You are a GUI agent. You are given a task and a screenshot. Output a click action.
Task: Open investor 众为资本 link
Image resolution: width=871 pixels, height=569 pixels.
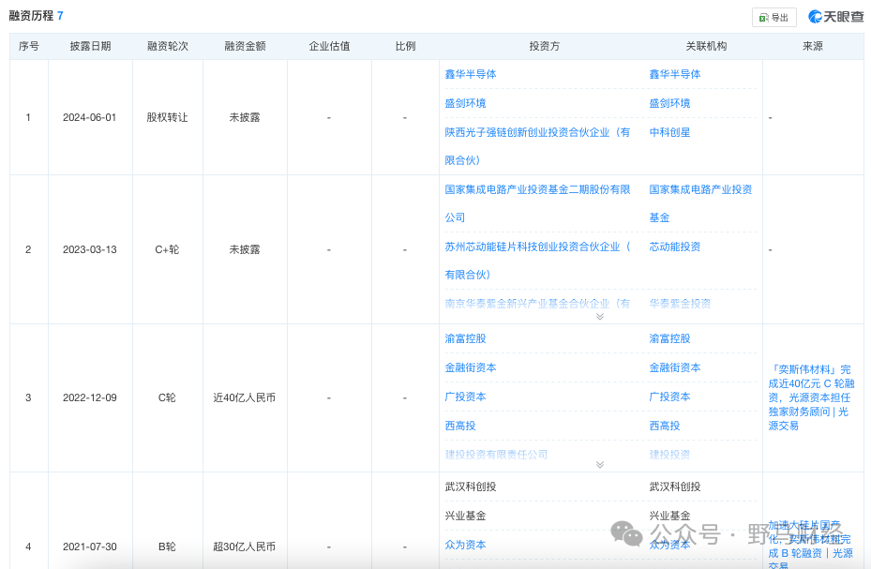click(x=465, y=545)
